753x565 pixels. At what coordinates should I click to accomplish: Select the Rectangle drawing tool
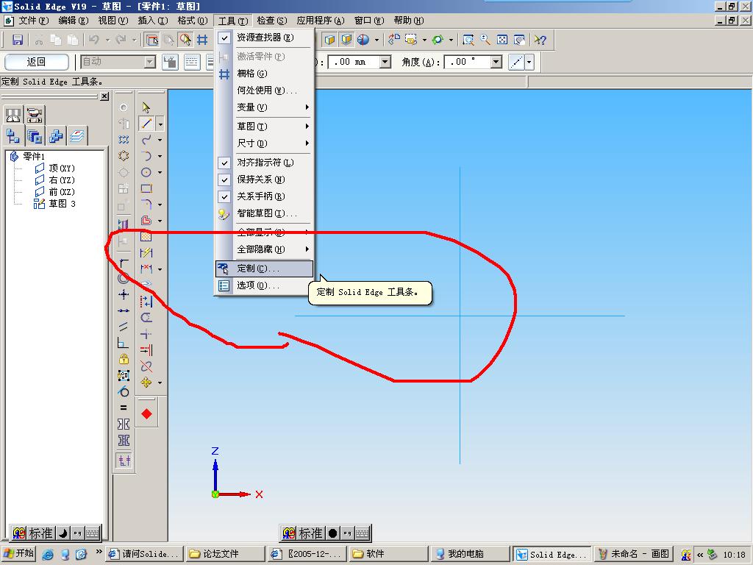[146, 188]
